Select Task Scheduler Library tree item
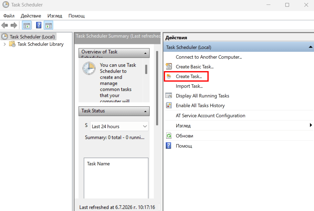 point(40,44)
